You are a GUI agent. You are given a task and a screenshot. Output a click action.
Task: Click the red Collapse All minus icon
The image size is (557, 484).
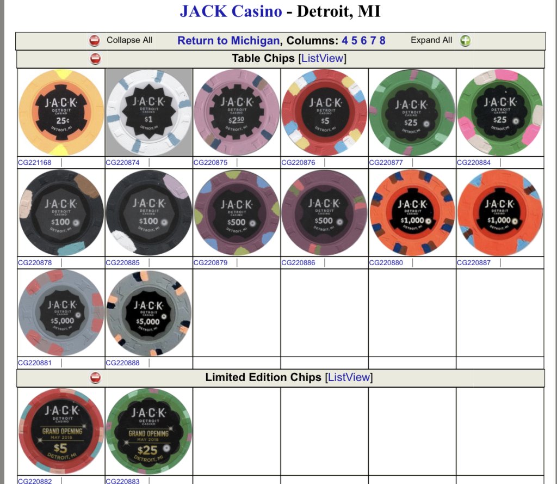[x=94, y=40]
